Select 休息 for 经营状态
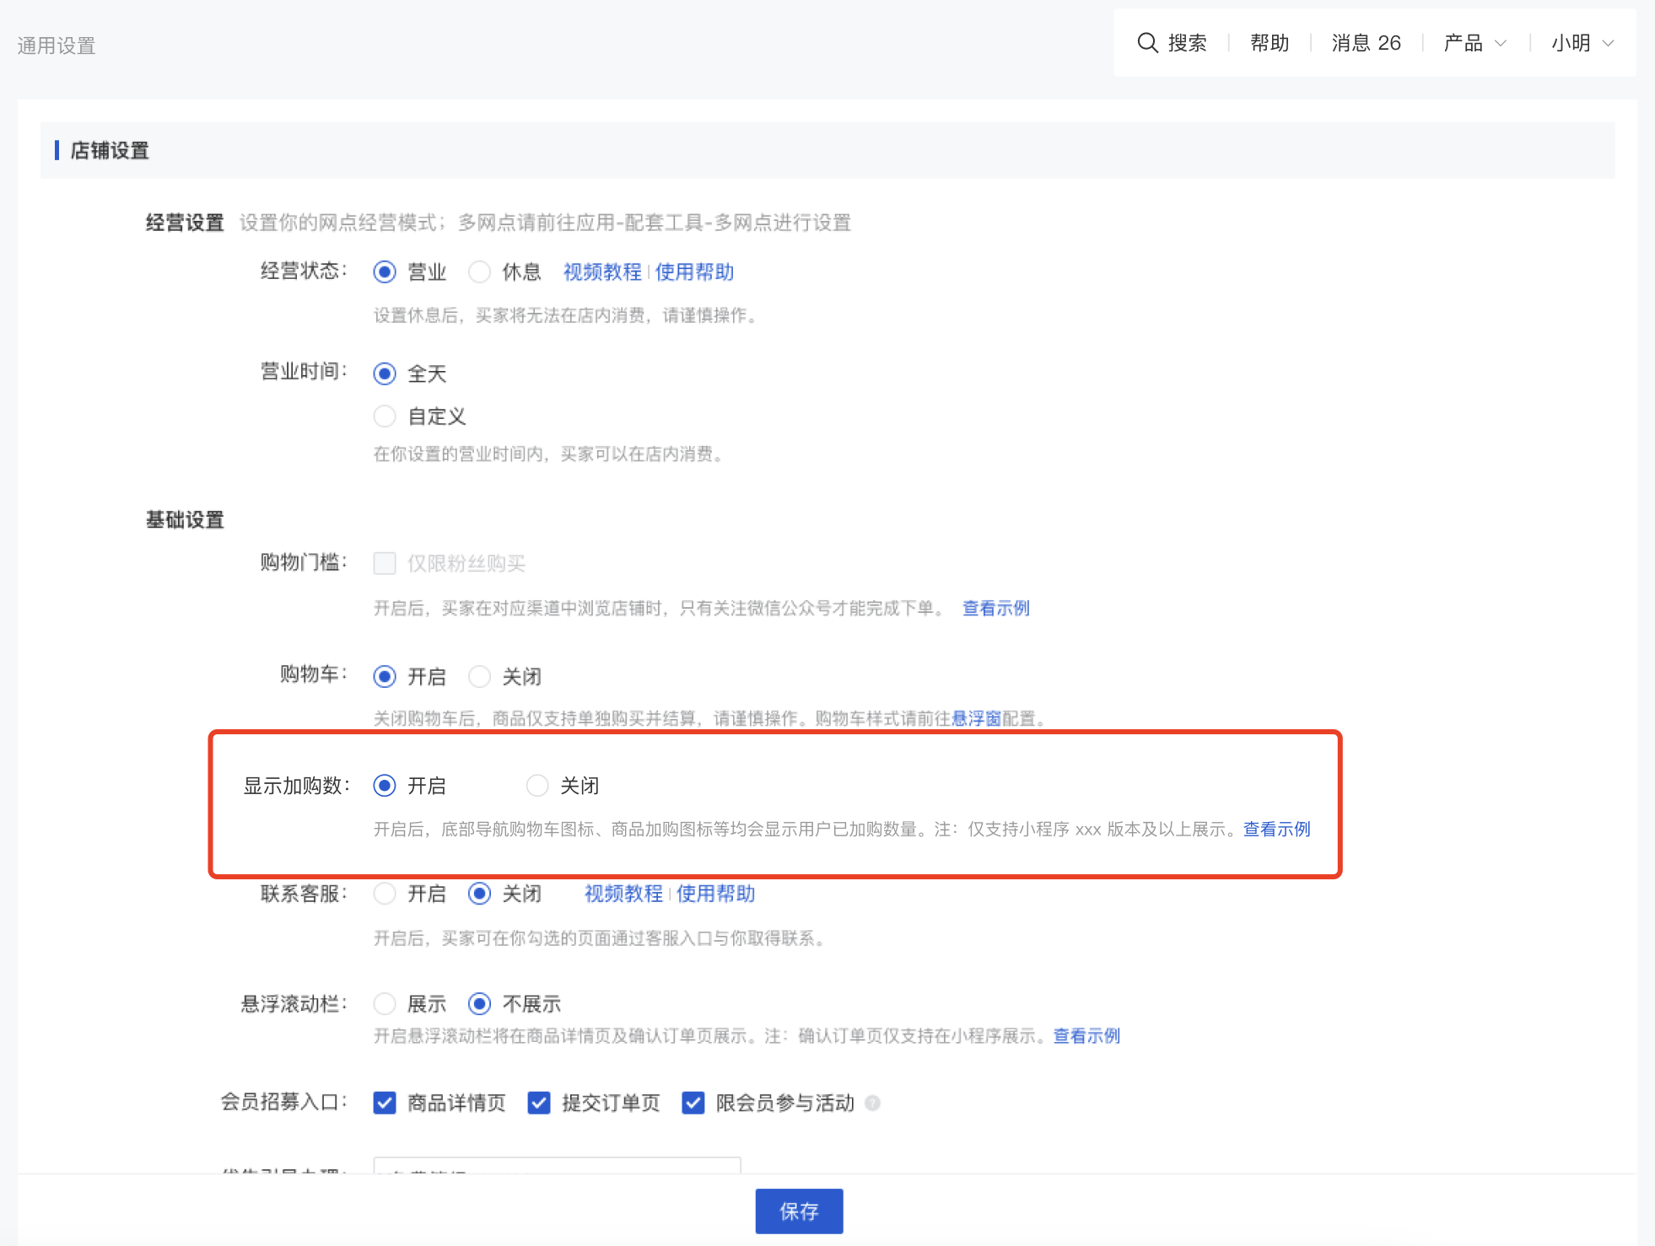This screenshot has height=1246, width=1655. (480, 272)
